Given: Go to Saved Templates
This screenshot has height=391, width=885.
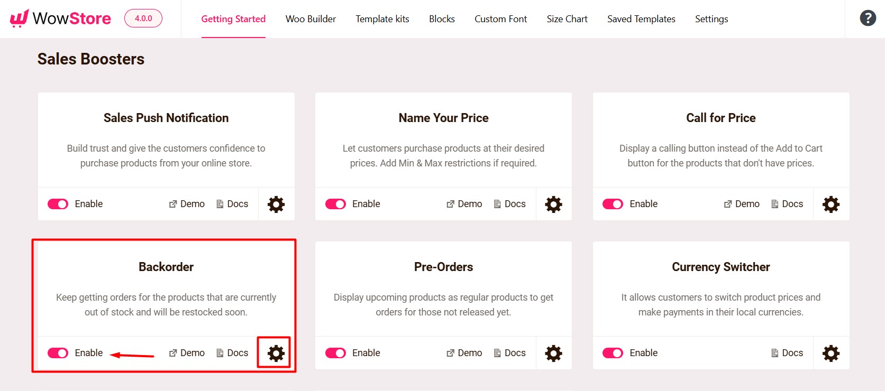Looking at the screenshot, I should click(x=641, y=18).
